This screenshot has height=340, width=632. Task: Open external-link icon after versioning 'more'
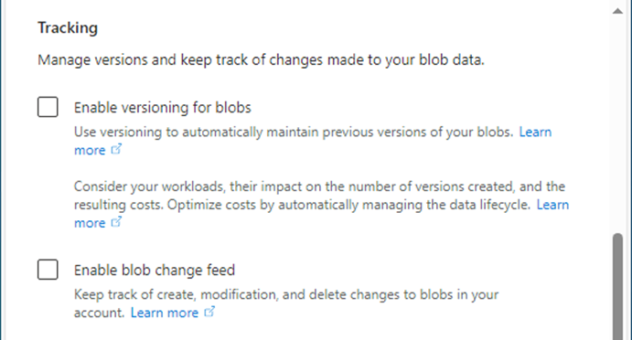[x=116, y=150]
